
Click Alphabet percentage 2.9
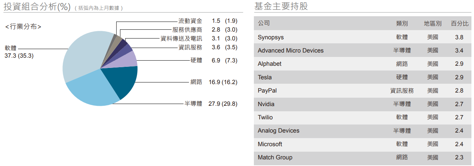[459, 64]
